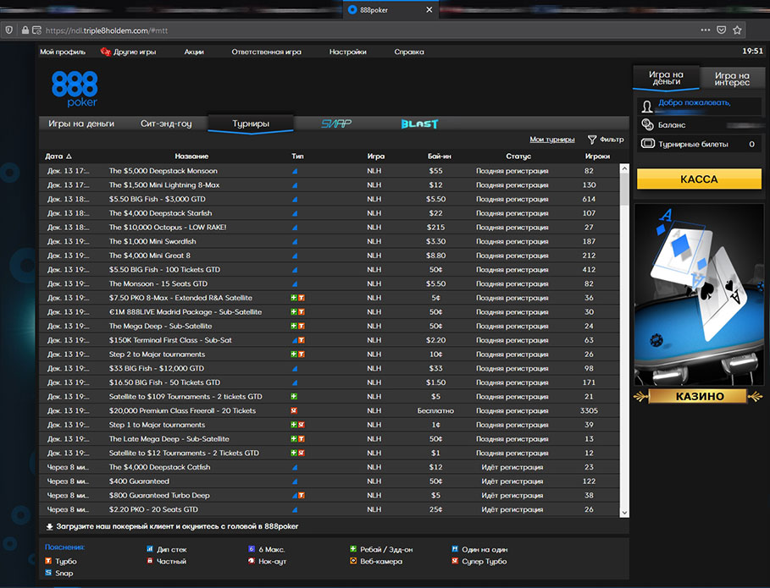The height and width of the screenshot is (588, 770).
Task: Open the BLAST tab
Action: pyautogui.click(x=419, y=124)
